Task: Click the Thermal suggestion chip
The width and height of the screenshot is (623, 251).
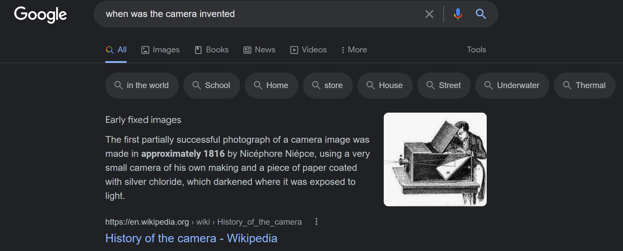Action: [x=585, y=85]
